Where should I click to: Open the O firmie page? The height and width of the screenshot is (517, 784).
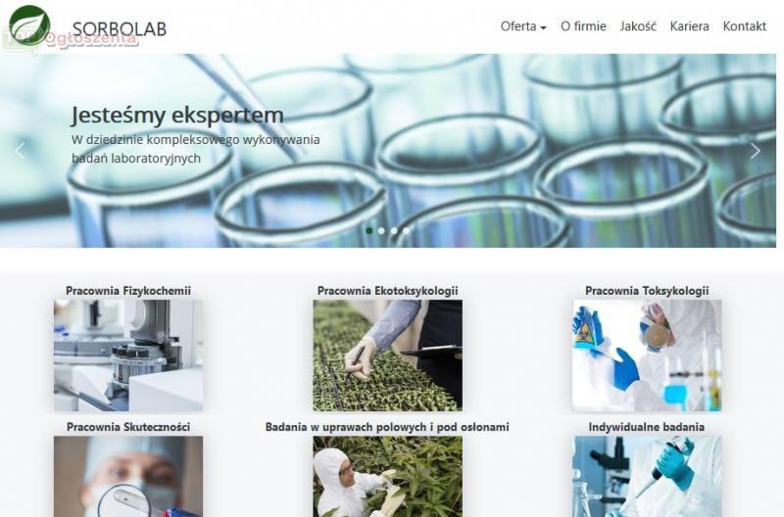point(583,26)
